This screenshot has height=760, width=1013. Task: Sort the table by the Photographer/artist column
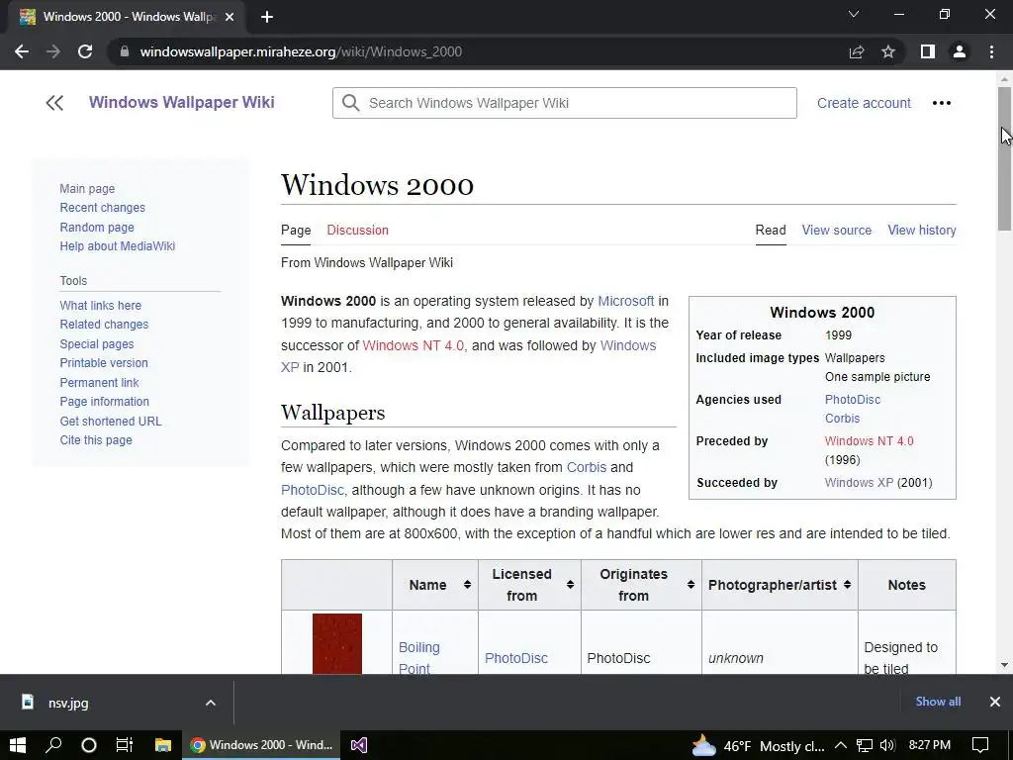coord(780,585)
